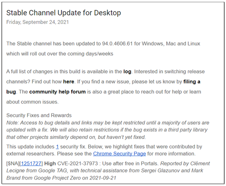Open bug number 1251727 link
226x186 pixels.
31,163
